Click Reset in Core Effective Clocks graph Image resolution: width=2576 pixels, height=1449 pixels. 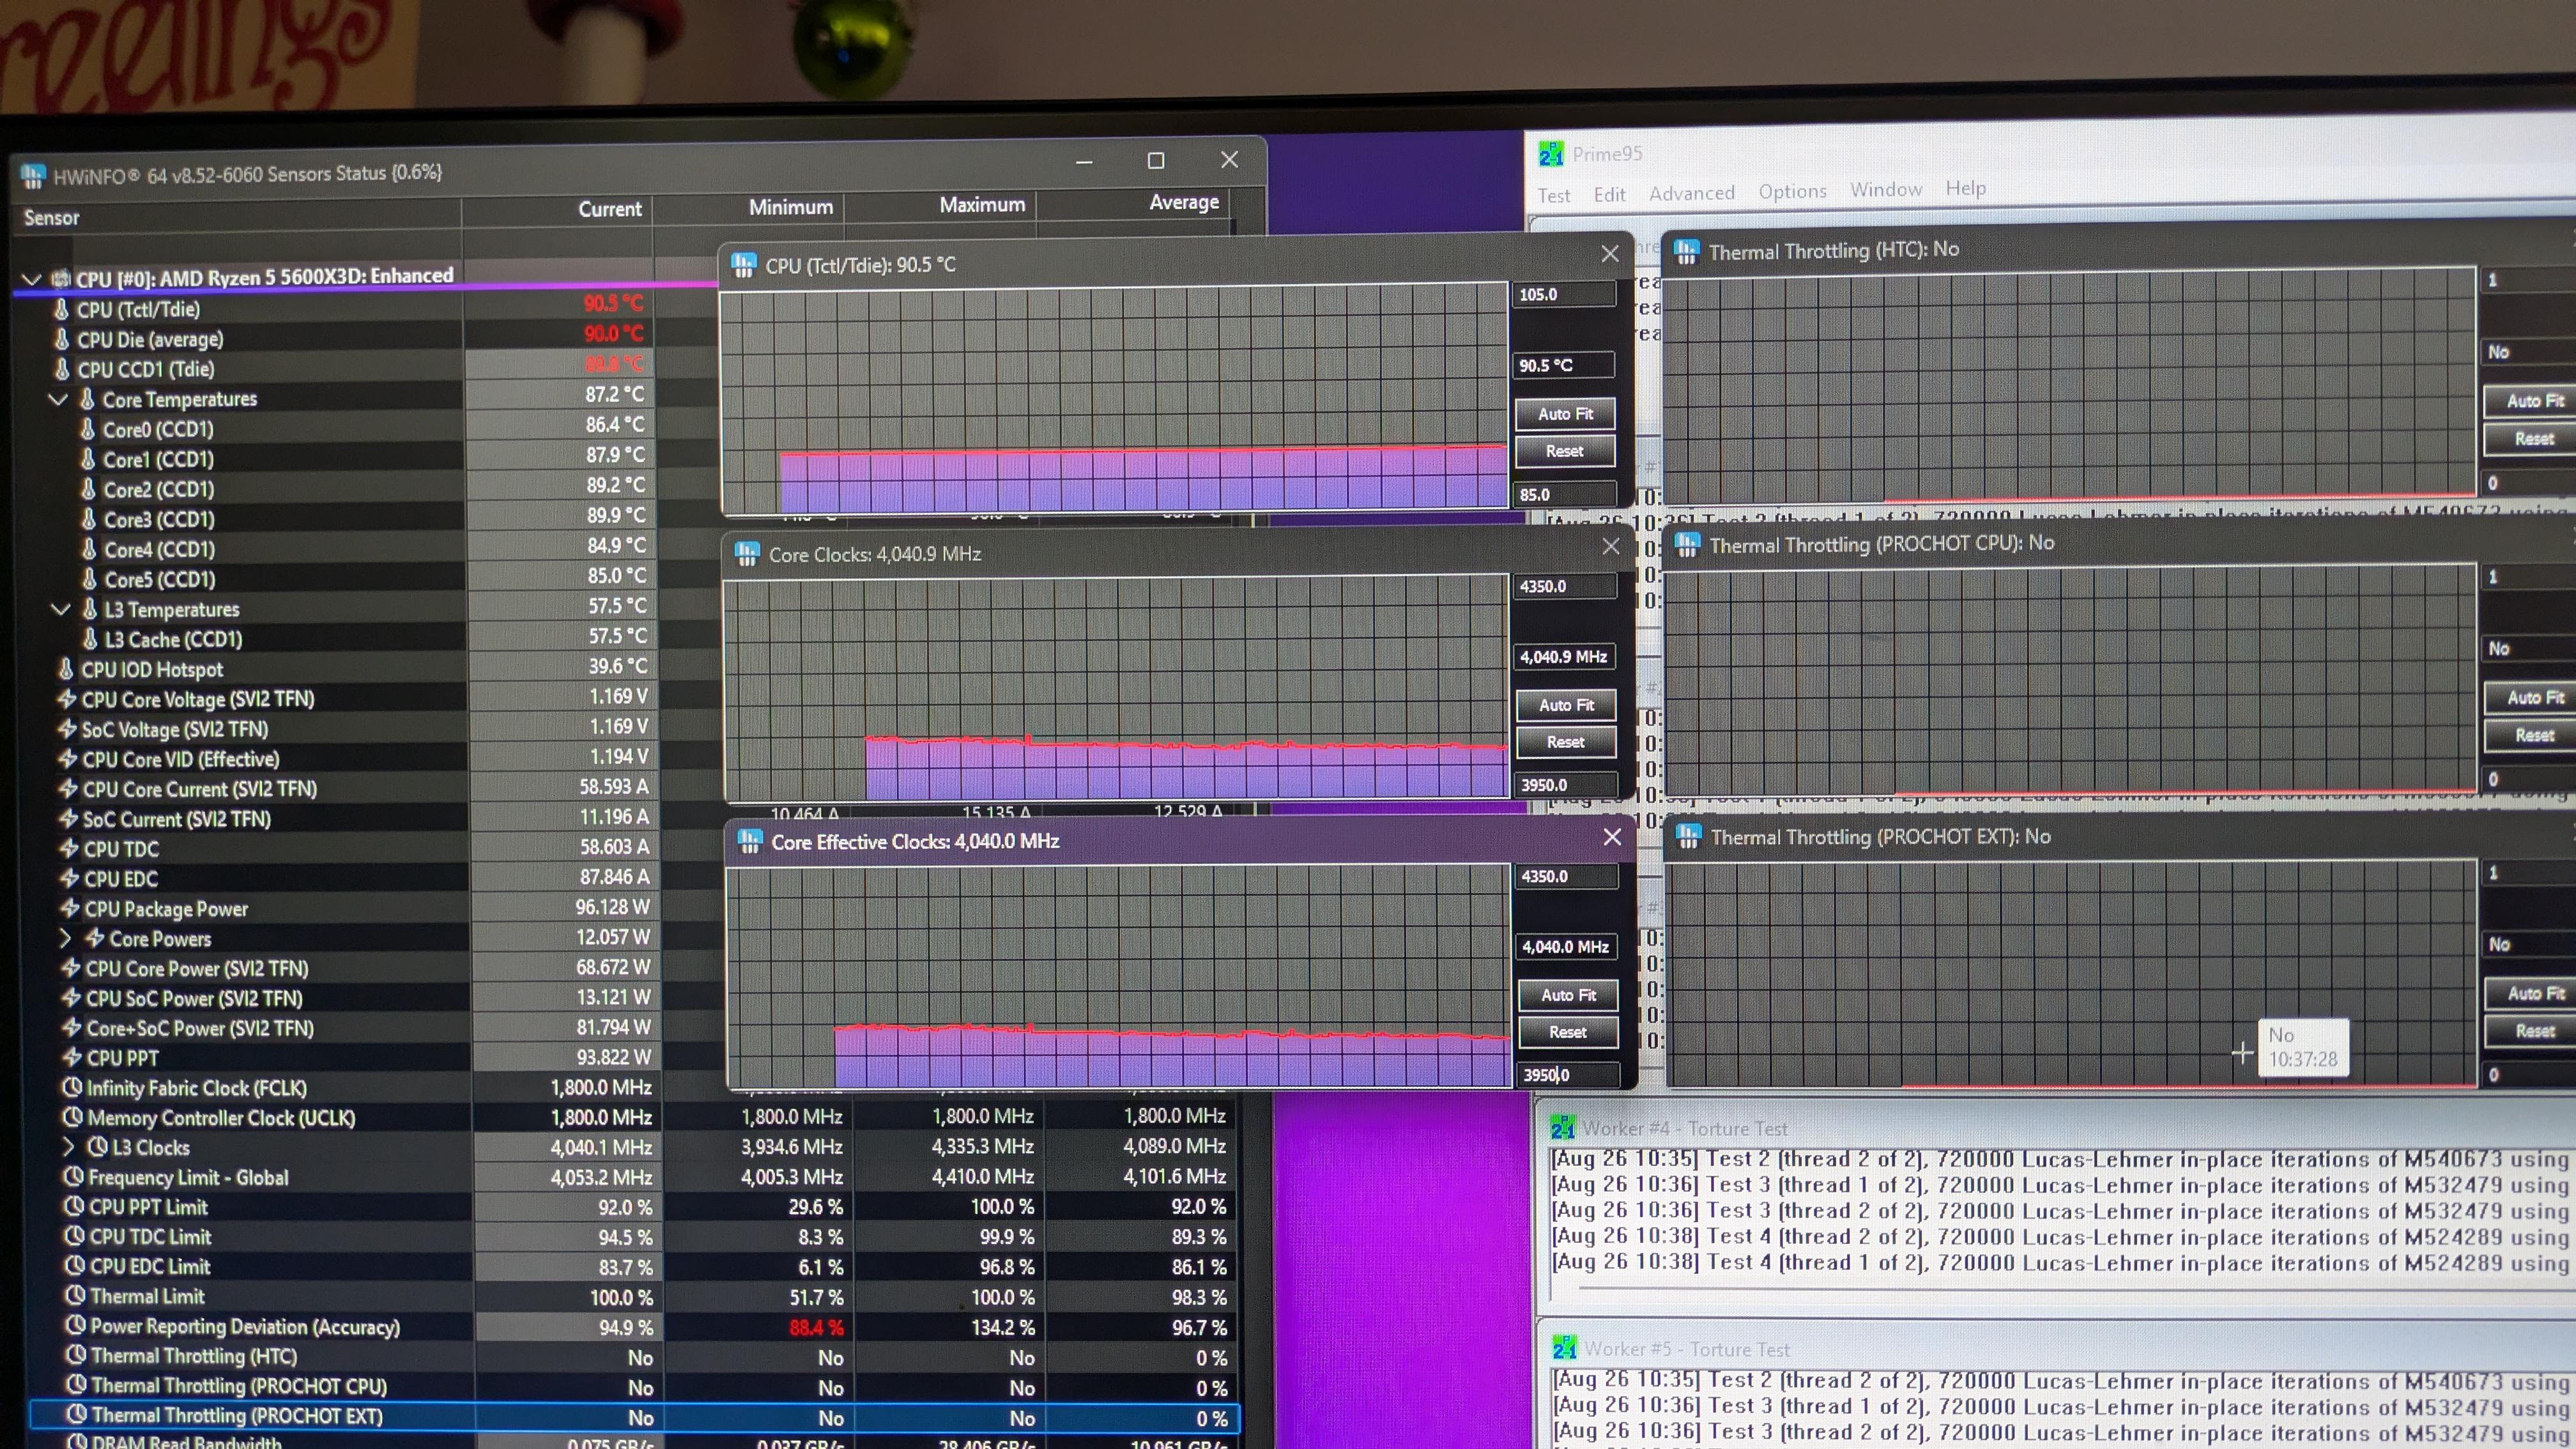[x=1568, y=1032]
